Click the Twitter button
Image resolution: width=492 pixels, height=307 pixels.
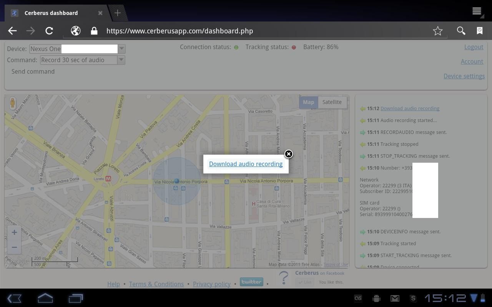(251, 282)
